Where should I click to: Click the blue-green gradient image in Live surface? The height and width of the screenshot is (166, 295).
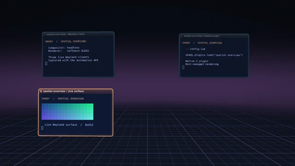point(67,112)
